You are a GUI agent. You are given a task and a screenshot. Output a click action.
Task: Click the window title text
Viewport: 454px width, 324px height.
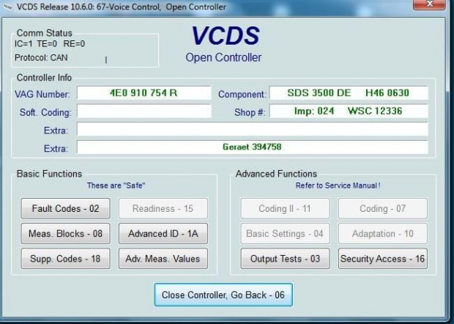(122, 7)
